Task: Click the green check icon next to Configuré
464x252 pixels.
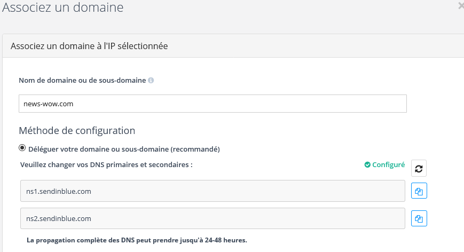Action: coord(367,165)
